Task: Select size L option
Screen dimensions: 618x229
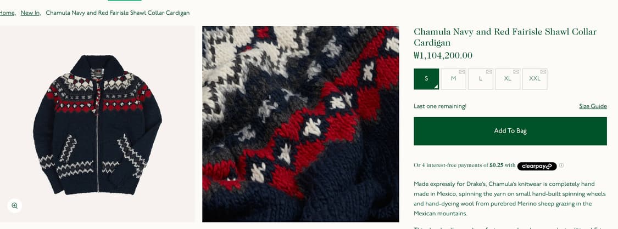Action: click(x=481, y=78)
